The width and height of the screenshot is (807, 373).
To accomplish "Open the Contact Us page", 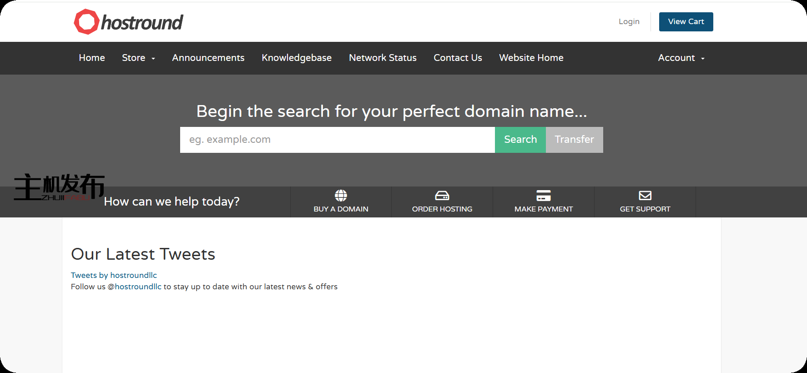I will coord(458,58).
